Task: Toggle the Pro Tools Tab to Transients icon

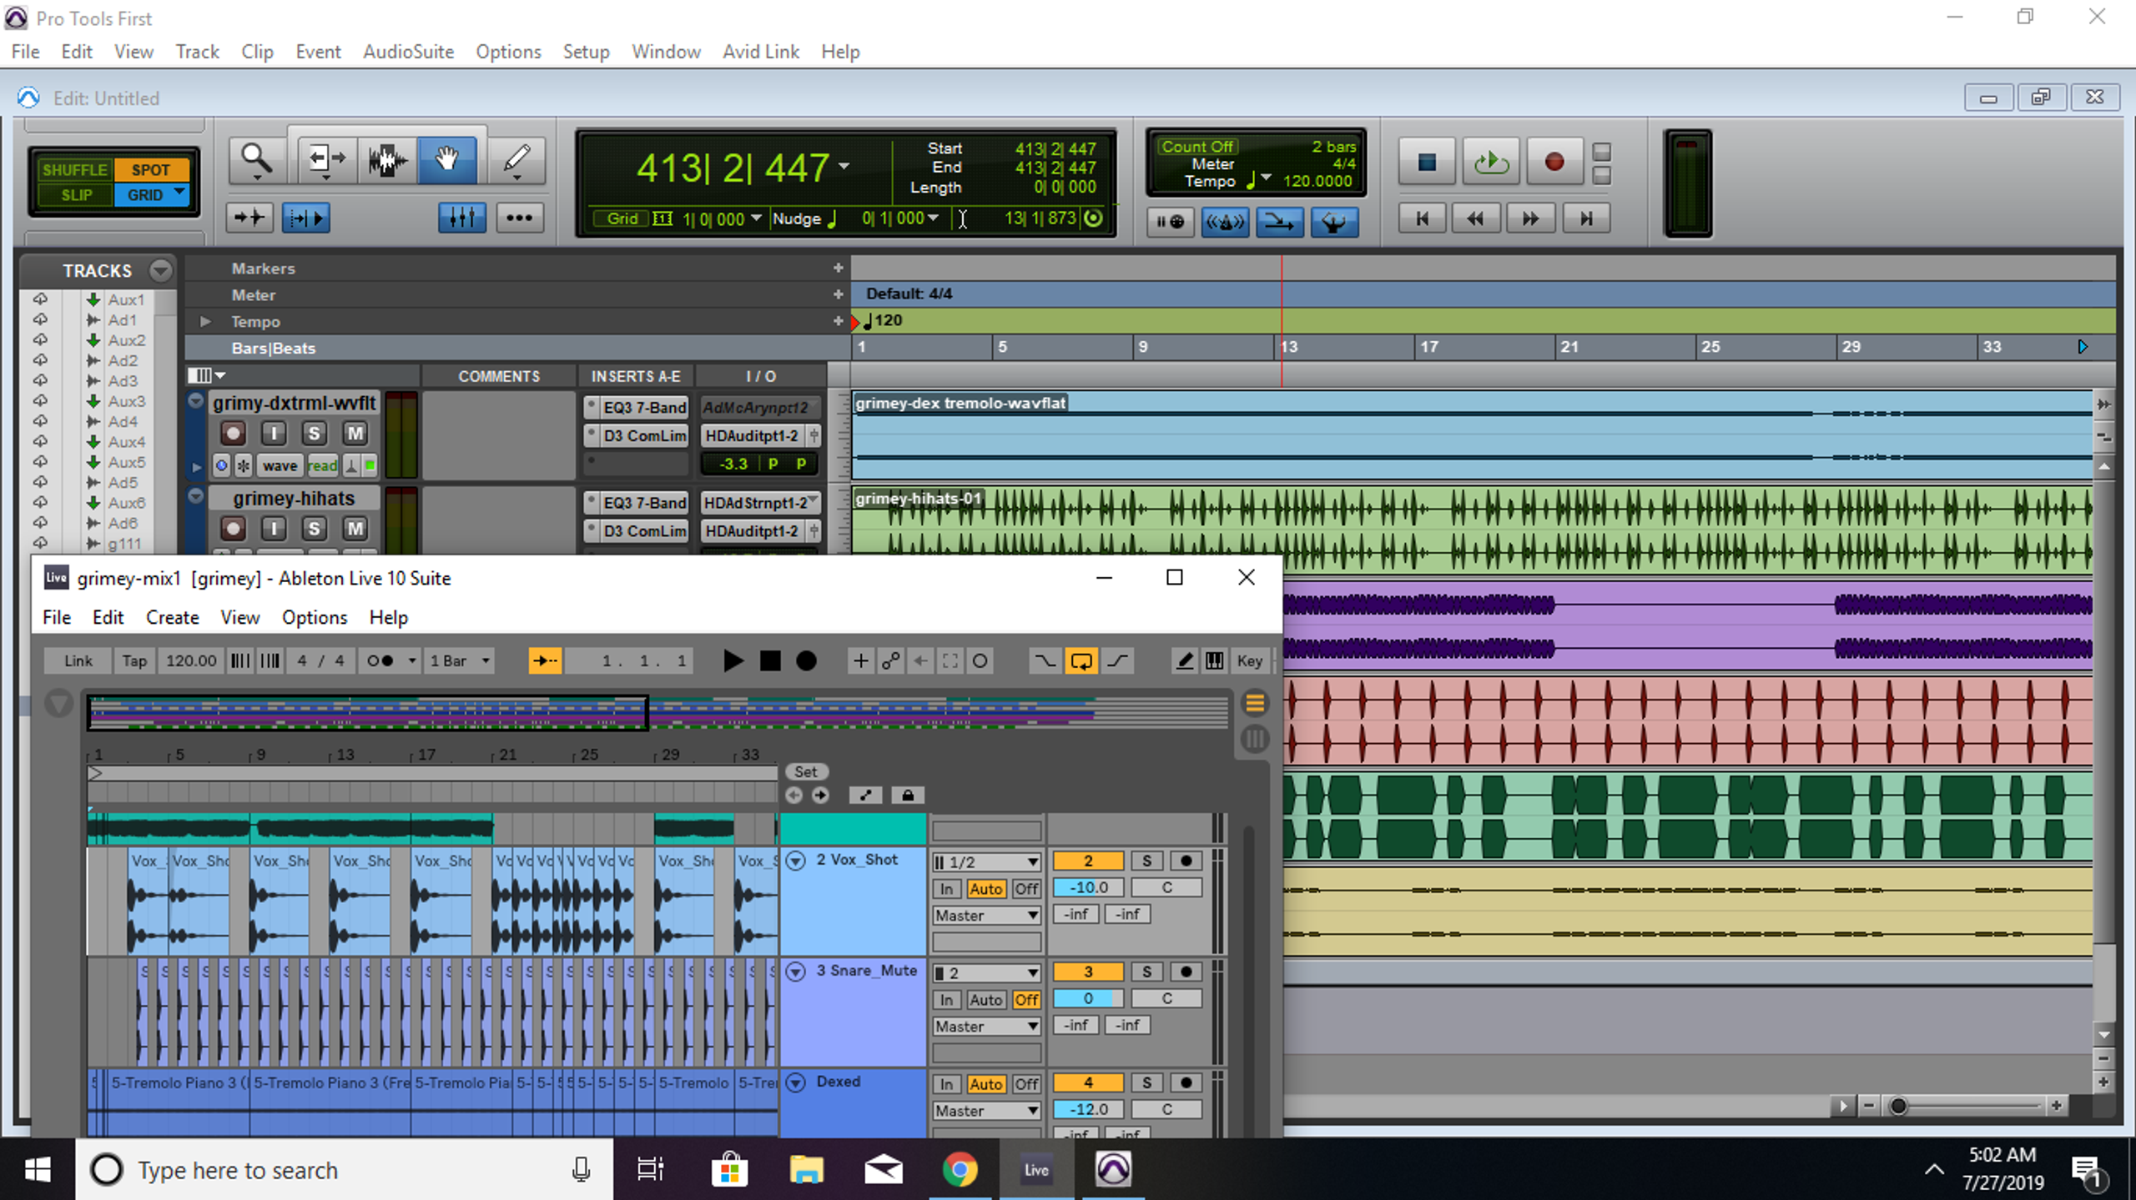Action: [x=306, y=218]
